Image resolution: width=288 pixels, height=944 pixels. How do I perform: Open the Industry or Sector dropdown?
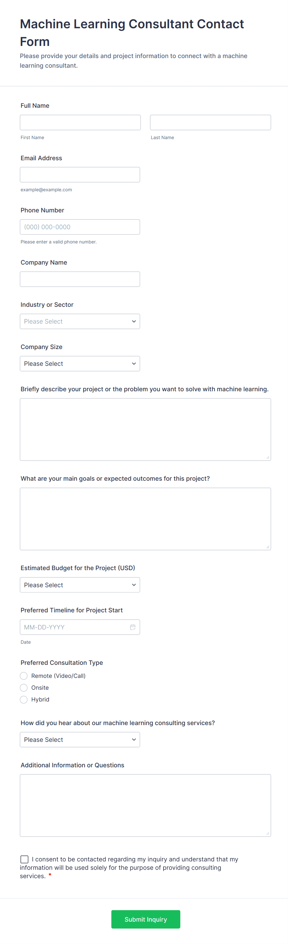[x=80, y=321]
